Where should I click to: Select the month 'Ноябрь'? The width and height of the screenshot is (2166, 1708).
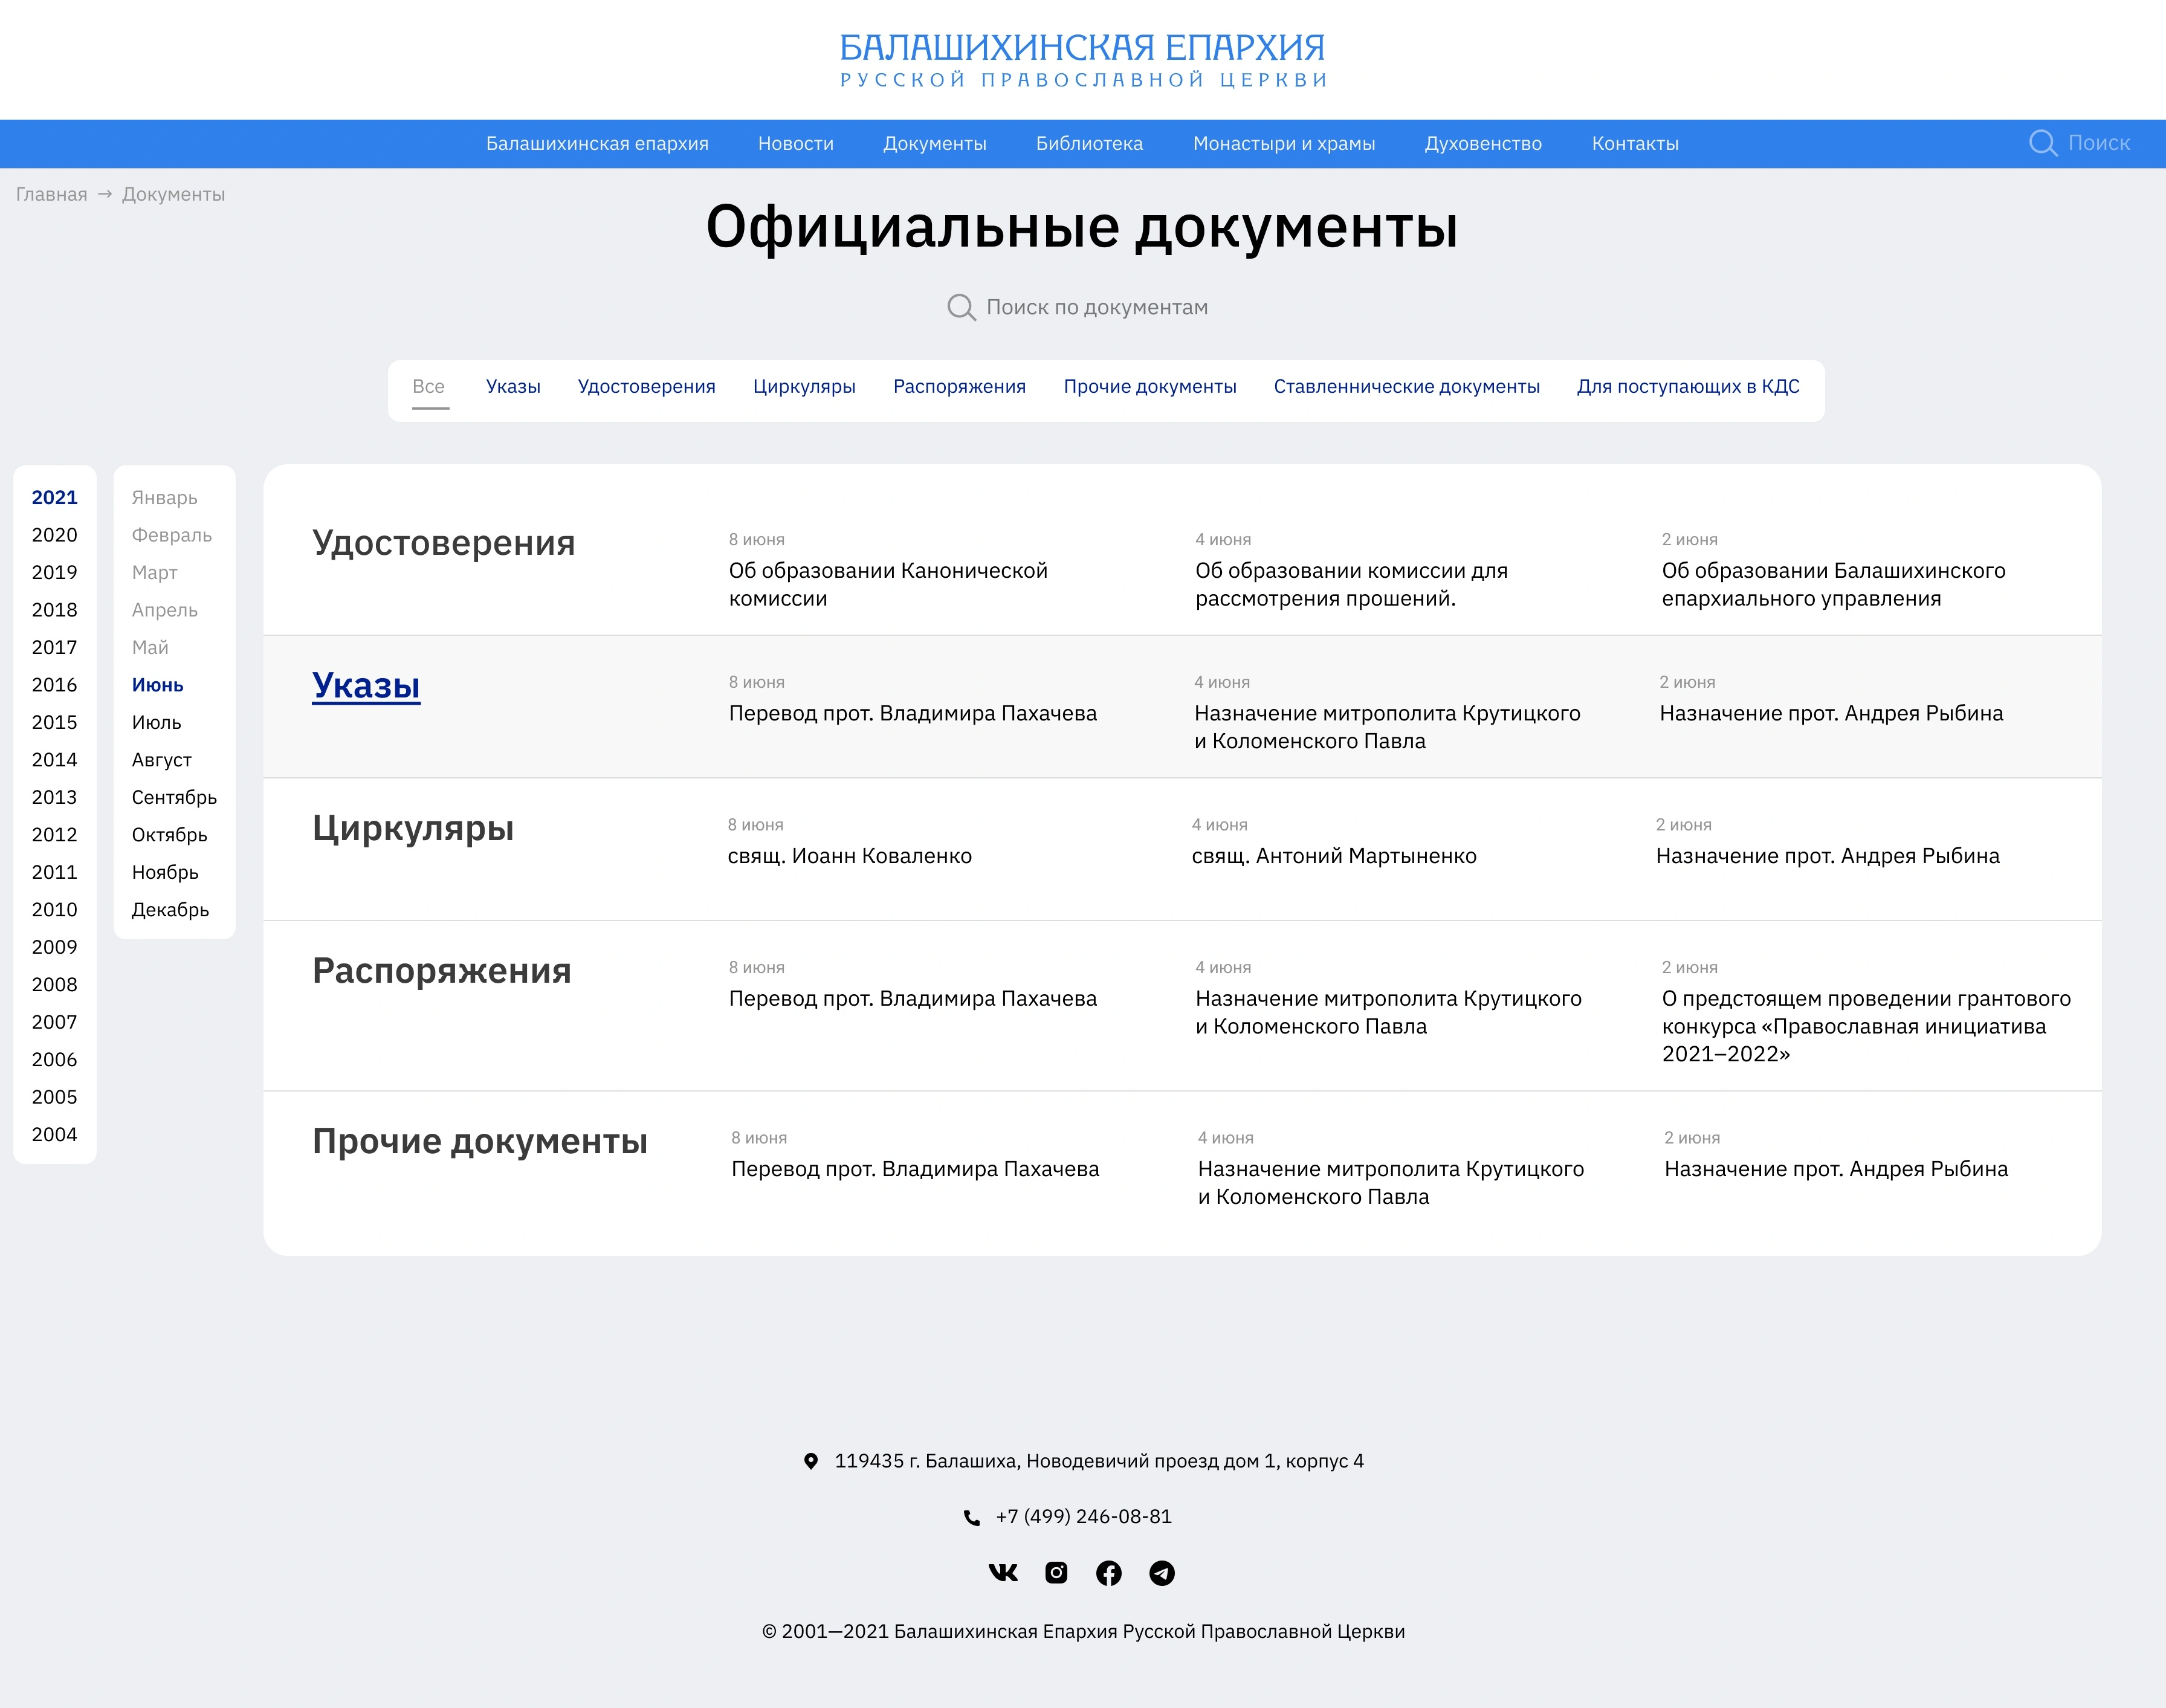point(165,872)
